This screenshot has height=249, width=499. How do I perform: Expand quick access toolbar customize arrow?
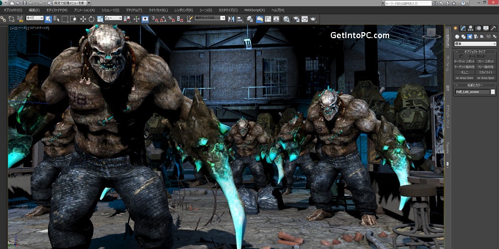[x=89, y=3]
